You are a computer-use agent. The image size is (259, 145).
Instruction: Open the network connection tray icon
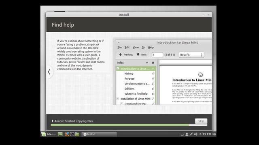point(191,134)
